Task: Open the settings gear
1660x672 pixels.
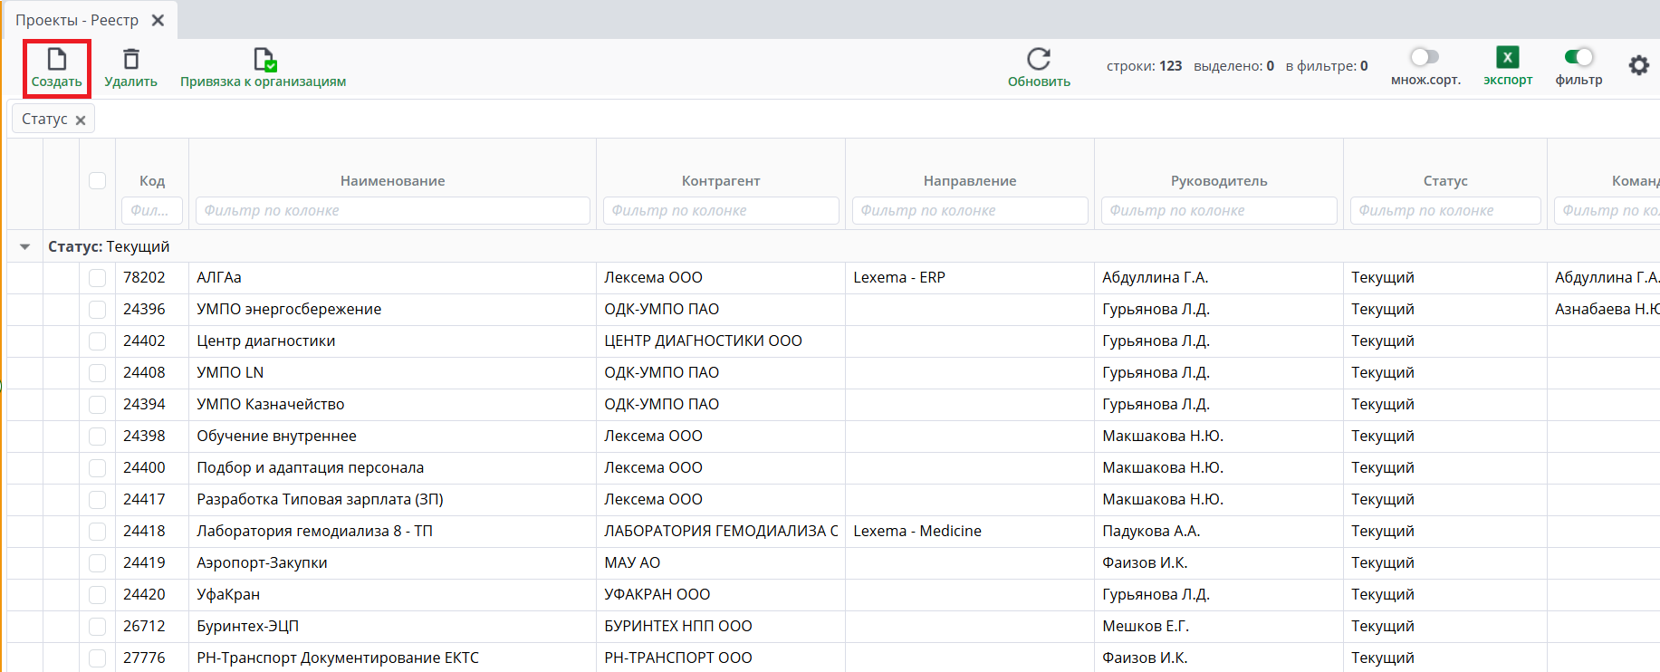Action: point(1638,65)
